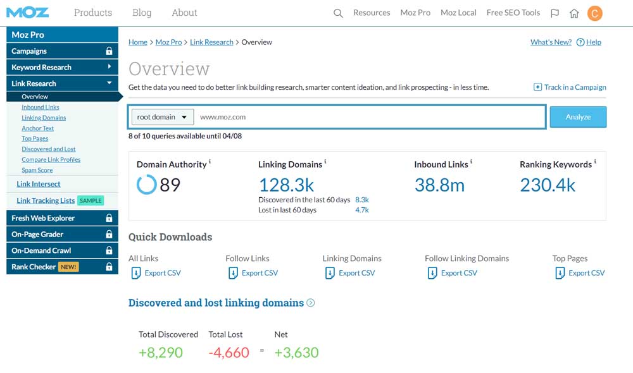This screenshot has width=633, height=373.
Task: Click the Track in a Campaign plus icon
Action: point(537,87)
